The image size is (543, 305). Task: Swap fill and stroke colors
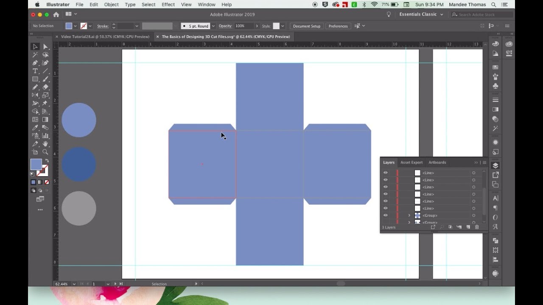point(47,161)
